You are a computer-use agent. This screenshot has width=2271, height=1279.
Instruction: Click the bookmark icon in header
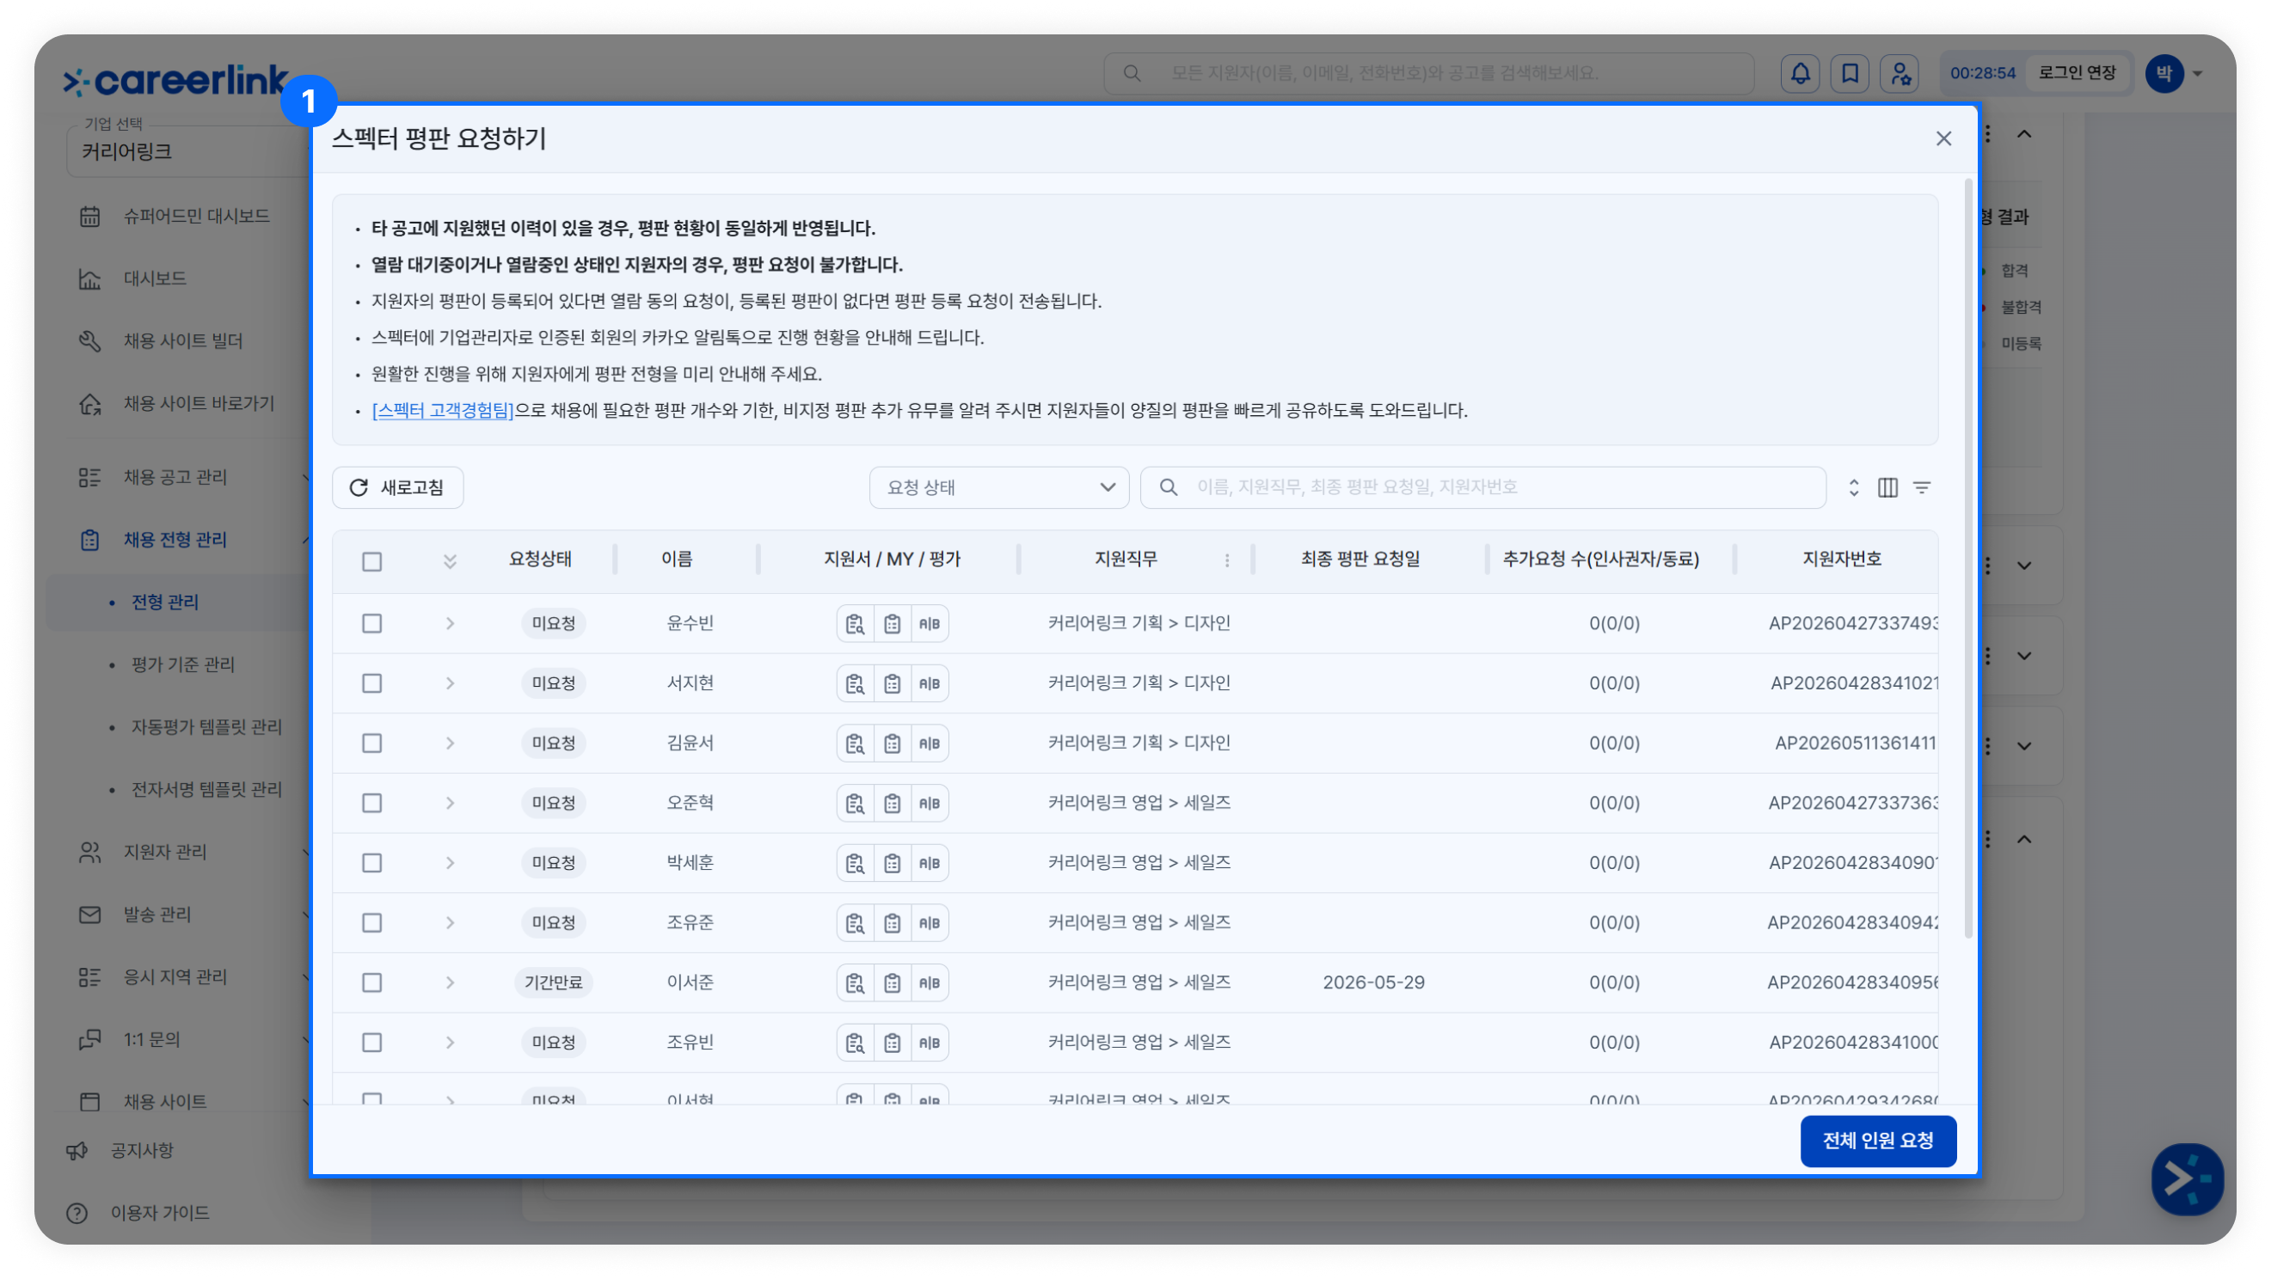[x=1850, y=73]
